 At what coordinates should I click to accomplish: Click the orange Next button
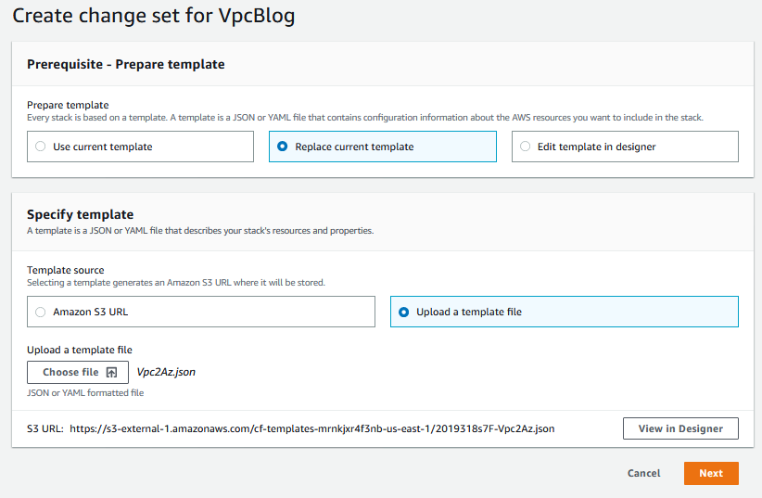pos(711,473)
